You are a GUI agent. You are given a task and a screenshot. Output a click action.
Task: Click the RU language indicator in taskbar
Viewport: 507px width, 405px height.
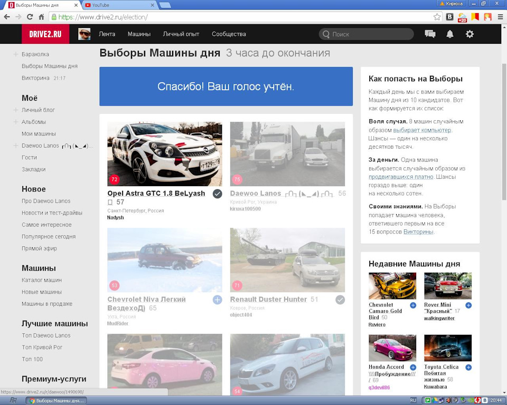(413, 400)
